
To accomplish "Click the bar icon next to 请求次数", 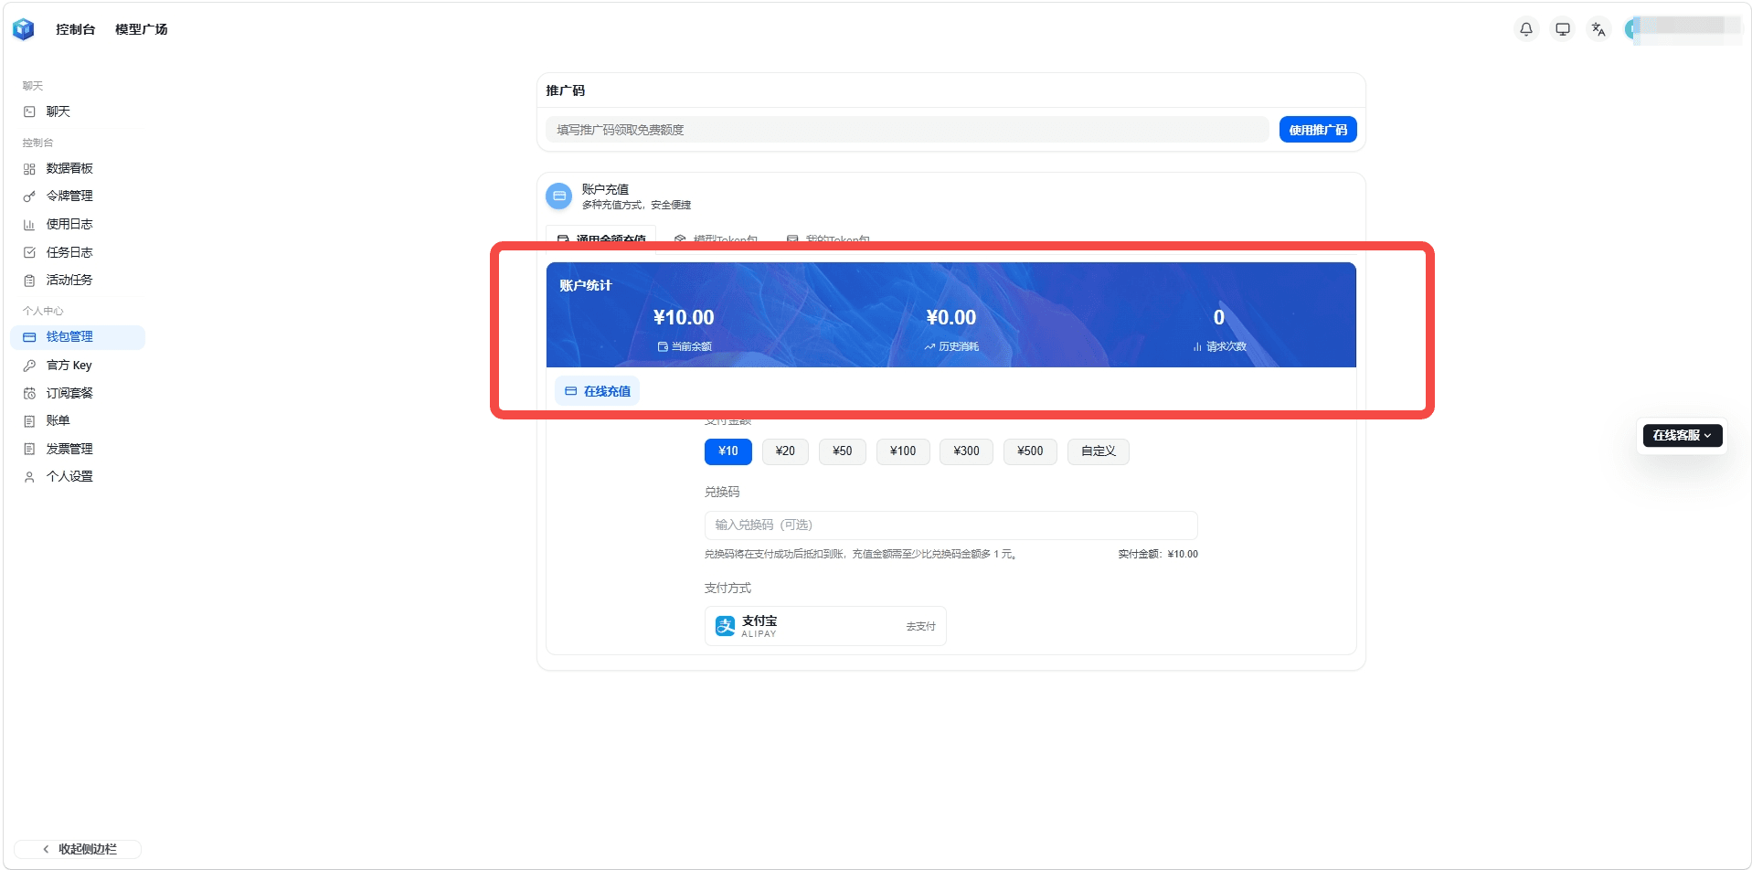I will pyautogui.click(x=1197, y=346).
